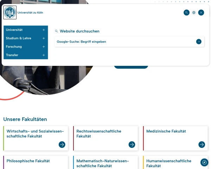The image size is (211, 169).
Task: Expand the Universität menu plus sign
Action: click(x=44, y=30)
